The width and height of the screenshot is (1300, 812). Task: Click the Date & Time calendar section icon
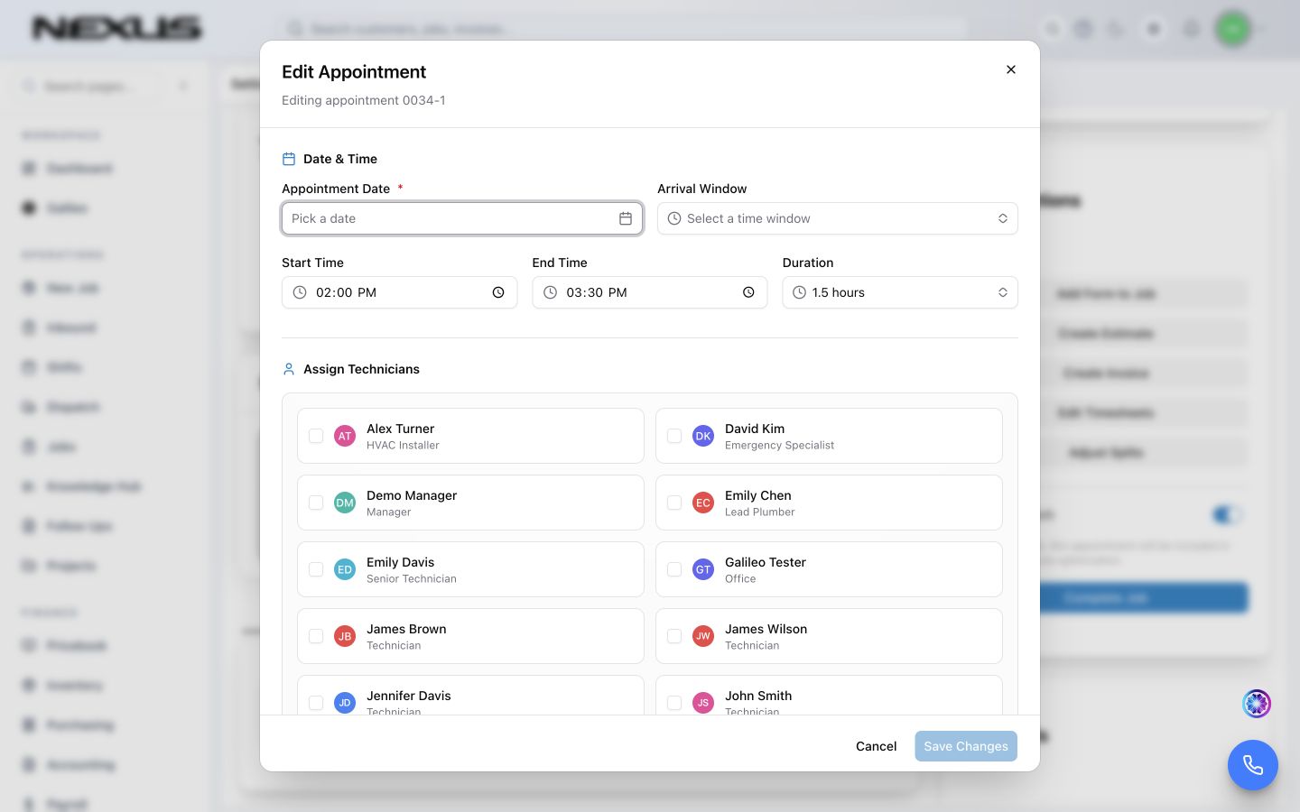pos(289,159)
